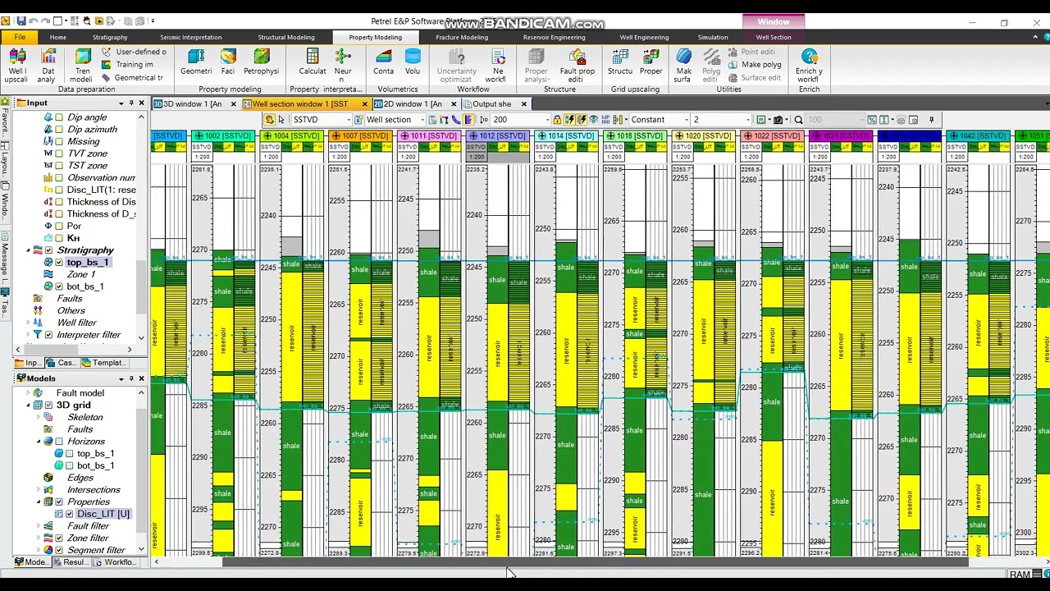Open the Neural net tool
Viewport: 1050px width, 591px height.
[x=343, y=65]
